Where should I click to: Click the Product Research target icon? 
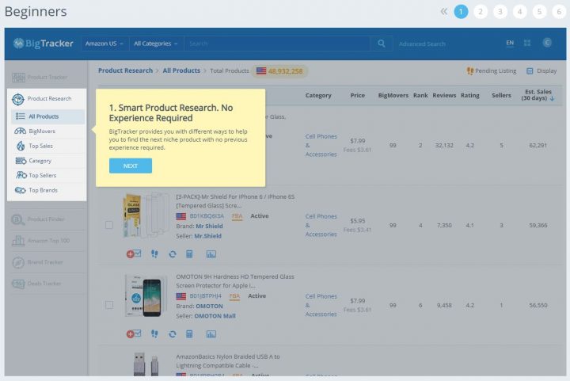pos(17,99)
